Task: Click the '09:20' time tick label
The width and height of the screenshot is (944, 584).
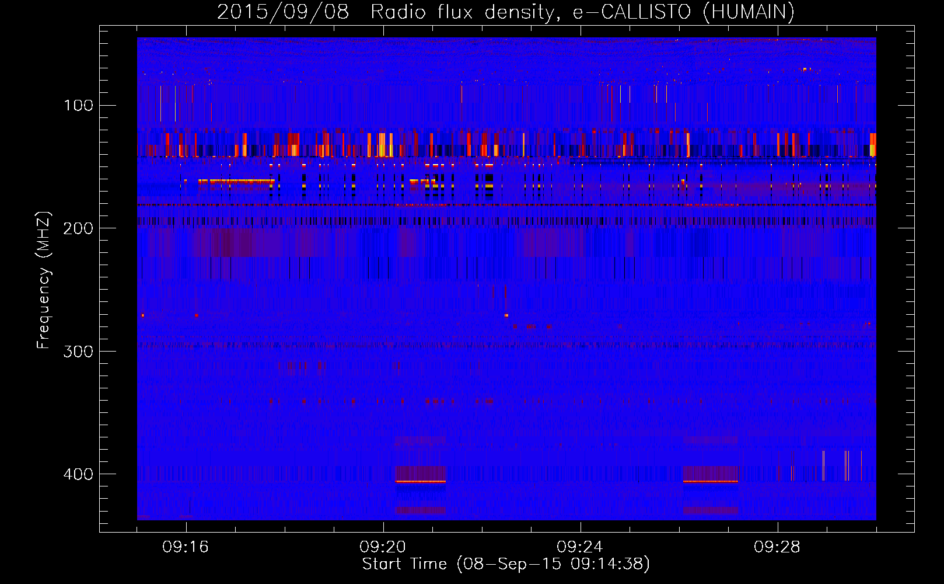Action: (x=383, y=547)
